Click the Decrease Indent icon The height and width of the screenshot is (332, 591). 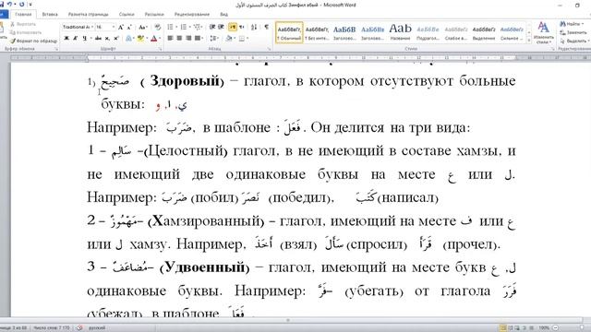pyautogui.click(x=212, y=27)
